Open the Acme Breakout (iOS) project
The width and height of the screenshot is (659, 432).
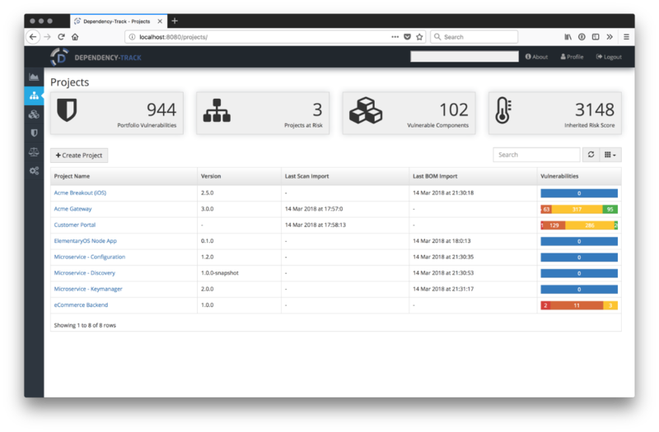point(80,193)
